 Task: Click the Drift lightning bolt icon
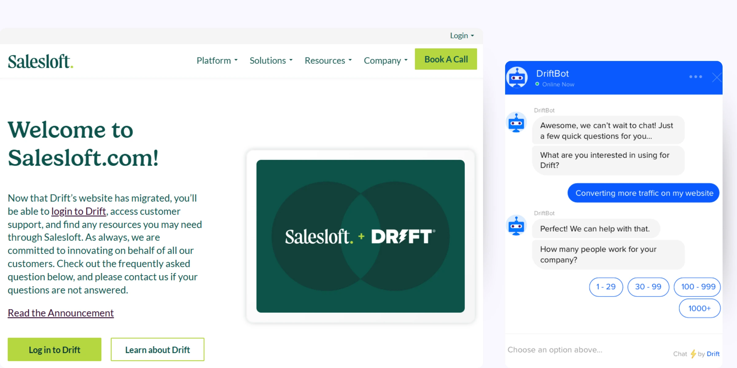693,354
